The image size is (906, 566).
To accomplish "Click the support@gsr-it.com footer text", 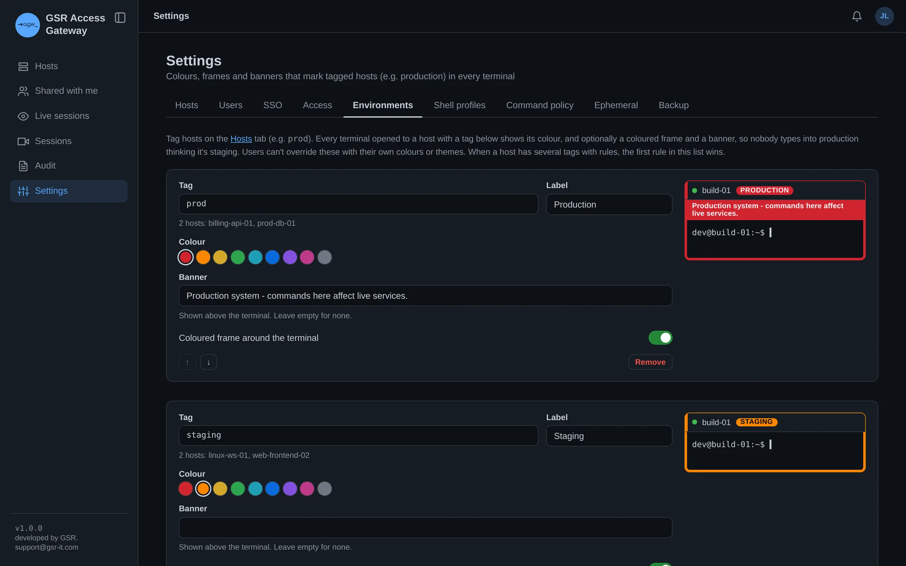I will [x=47, y=547].
